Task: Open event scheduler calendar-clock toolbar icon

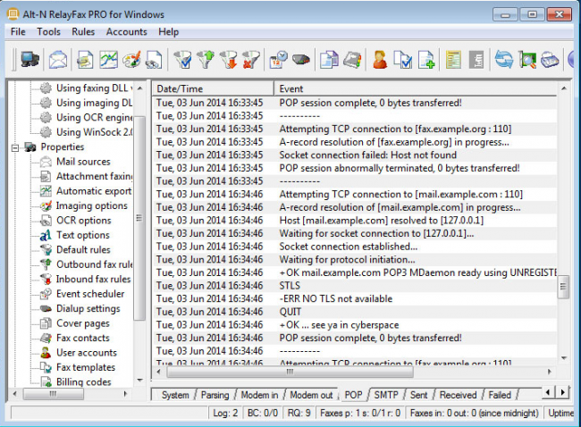Action: coord(279,60)
